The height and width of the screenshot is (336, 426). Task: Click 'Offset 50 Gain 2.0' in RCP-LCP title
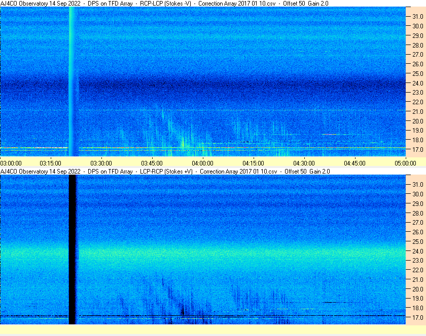[306, 4]
